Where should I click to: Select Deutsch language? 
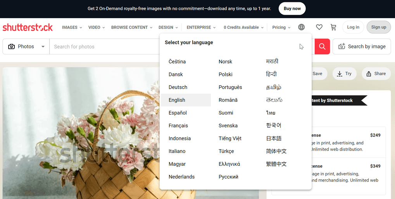point(178,87)
